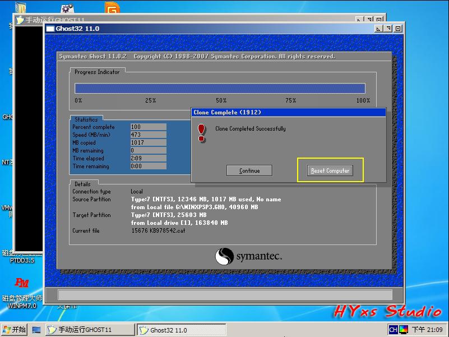
Task: Select the red PM WINPM7.0 desktop icon
Action: tap(22, 293)
